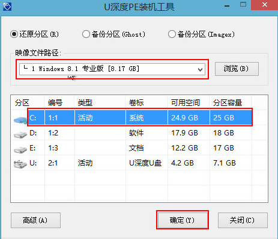This screenshot has height=239, width=278.
Task: Click free space value 17.9 GB
Action: (x=184, y=133)
